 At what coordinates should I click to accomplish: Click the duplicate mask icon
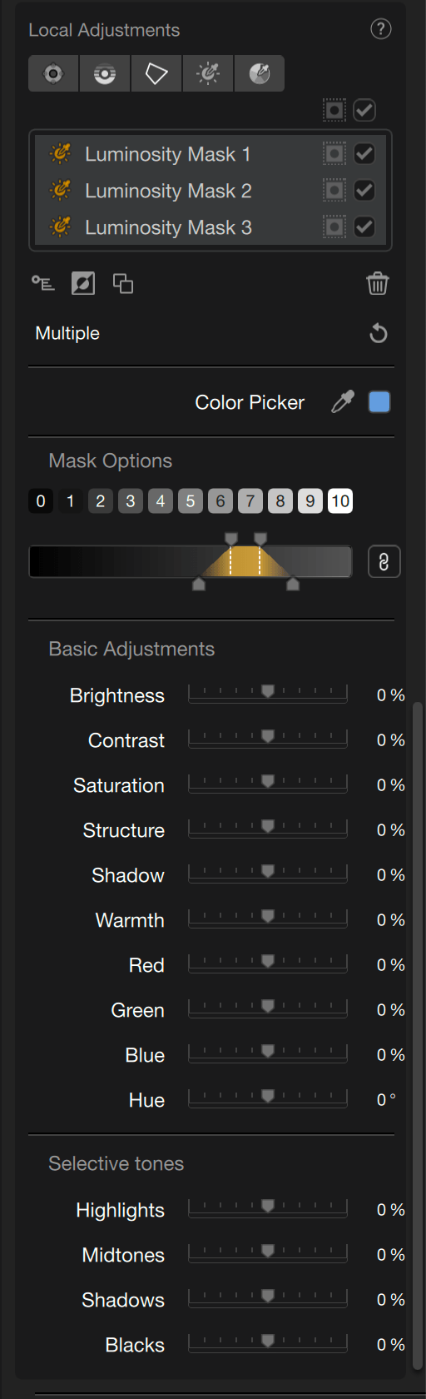click(x=123, y=284)
